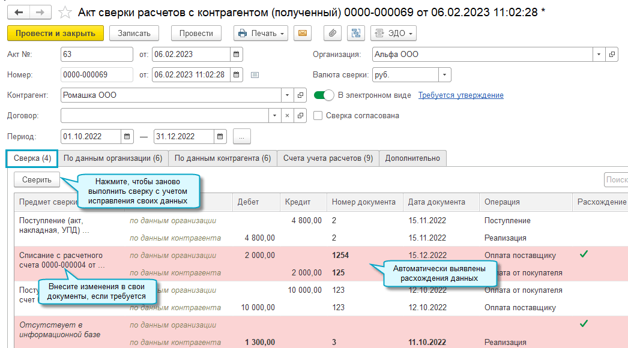Open calendar for Акт № date 06.02.2023

coord(237,55)
